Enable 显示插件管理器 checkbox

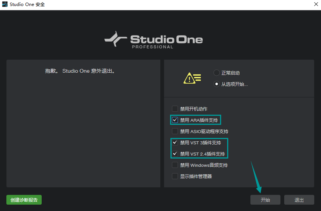pos(175,176)
